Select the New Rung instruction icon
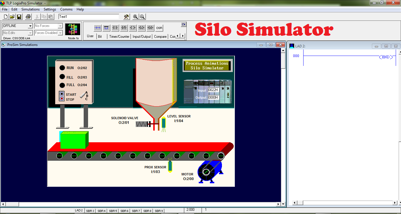Screen dimensions: 401x214 [97, 28]
